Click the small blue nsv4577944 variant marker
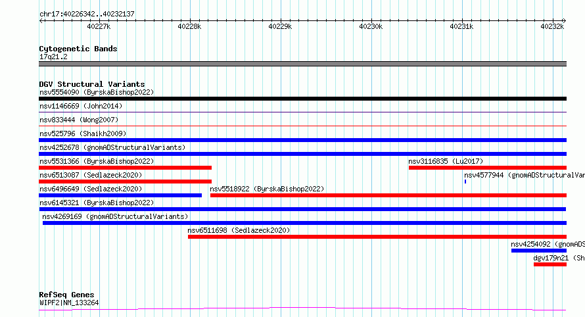The width and height of the screenshot is (585, 317). (x=465, y=182)
